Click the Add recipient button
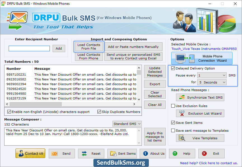 tap(59, 48)
